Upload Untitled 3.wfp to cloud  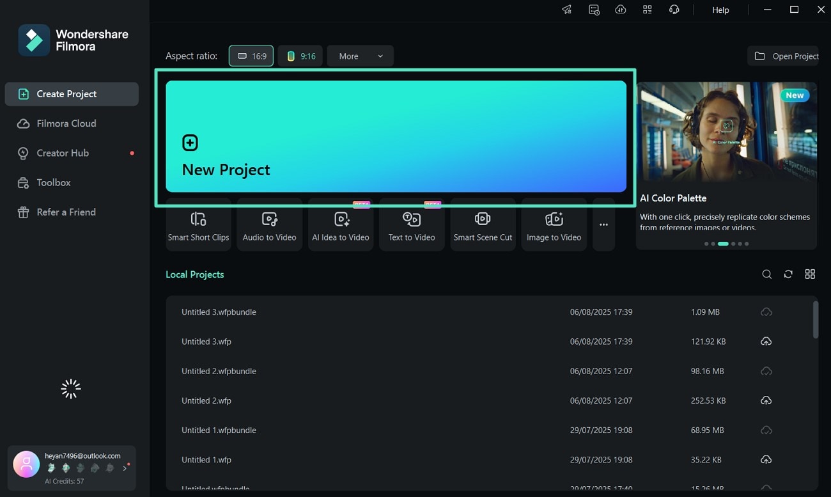pos(766,342)
